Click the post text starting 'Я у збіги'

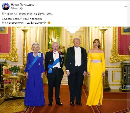(27, 14)
